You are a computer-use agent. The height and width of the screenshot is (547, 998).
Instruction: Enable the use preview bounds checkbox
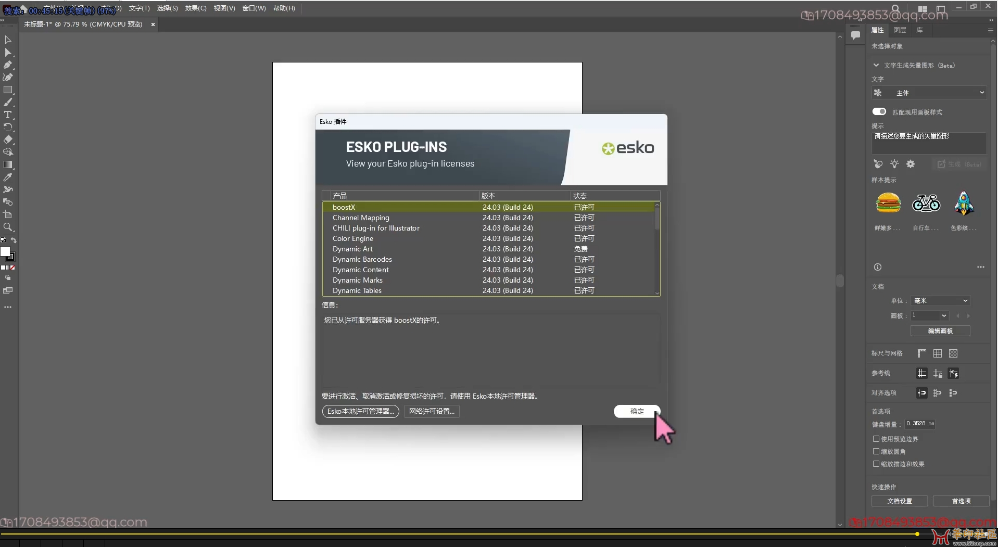pos(876,439)
